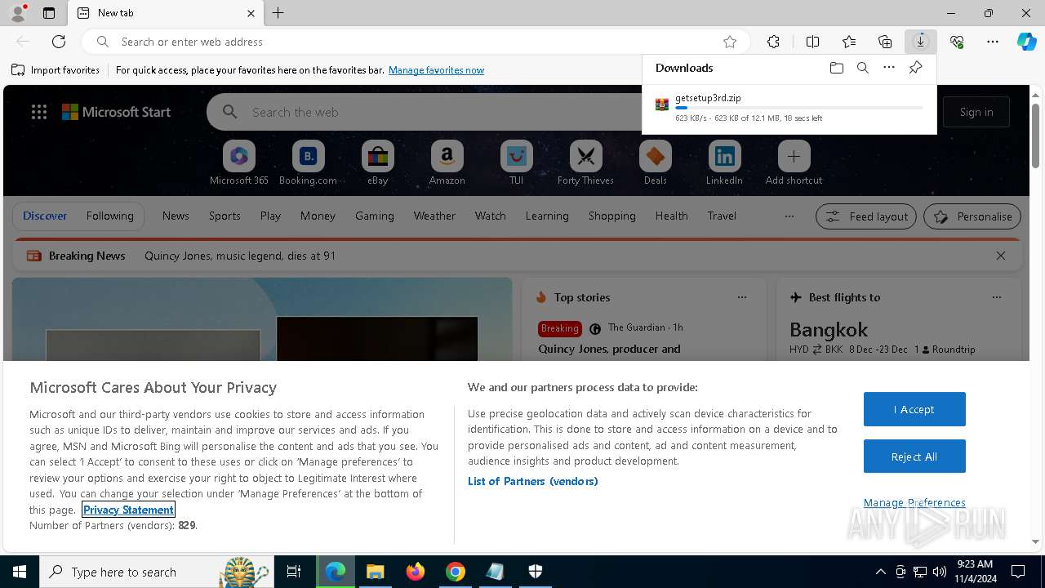Open LinkedIn shortcut
1045x588 pixels.
724,163
